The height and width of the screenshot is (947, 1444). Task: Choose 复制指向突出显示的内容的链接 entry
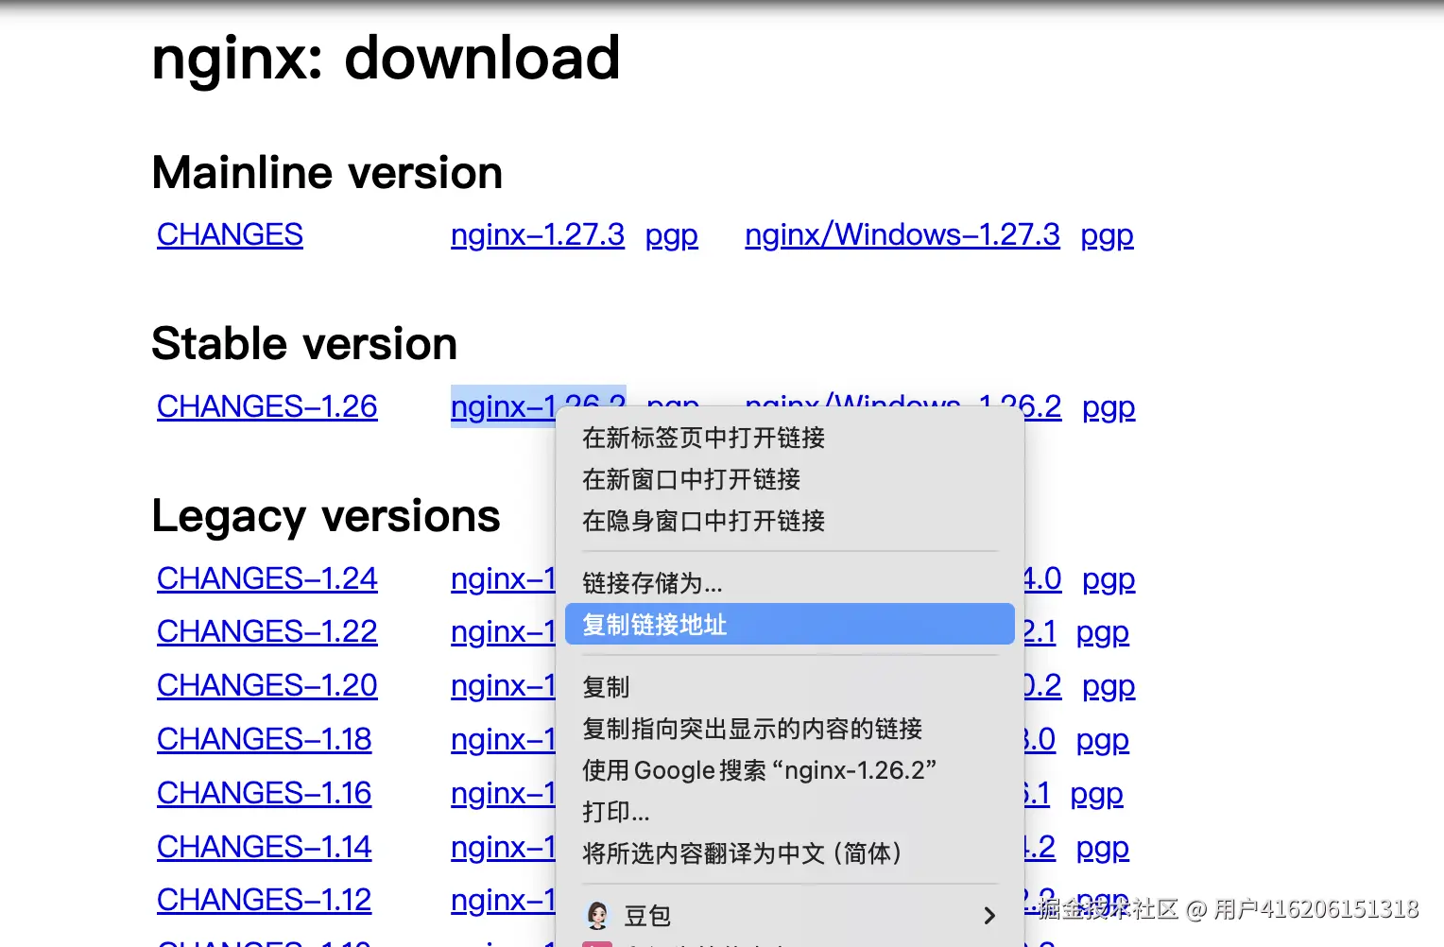click(x=790, y=729)
